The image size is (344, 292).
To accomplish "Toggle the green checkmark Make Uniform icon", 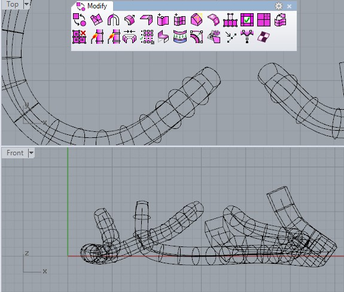I will click(x=247, y=20).
